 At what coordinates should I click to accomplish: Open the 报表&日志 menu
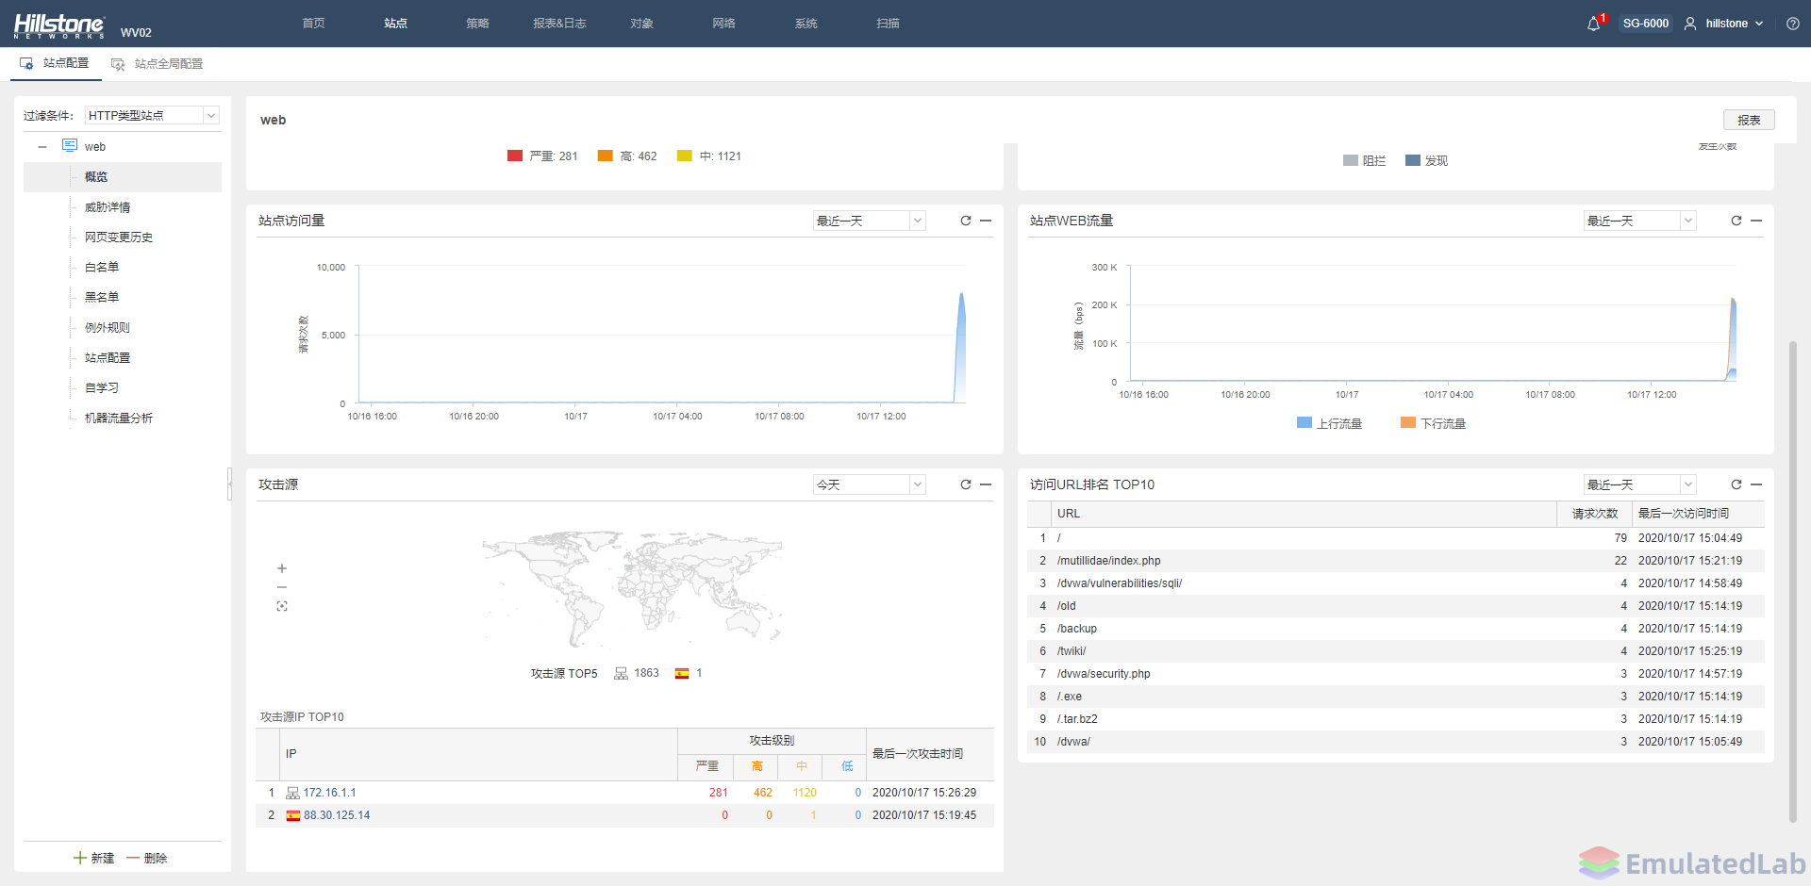(559, 24)
